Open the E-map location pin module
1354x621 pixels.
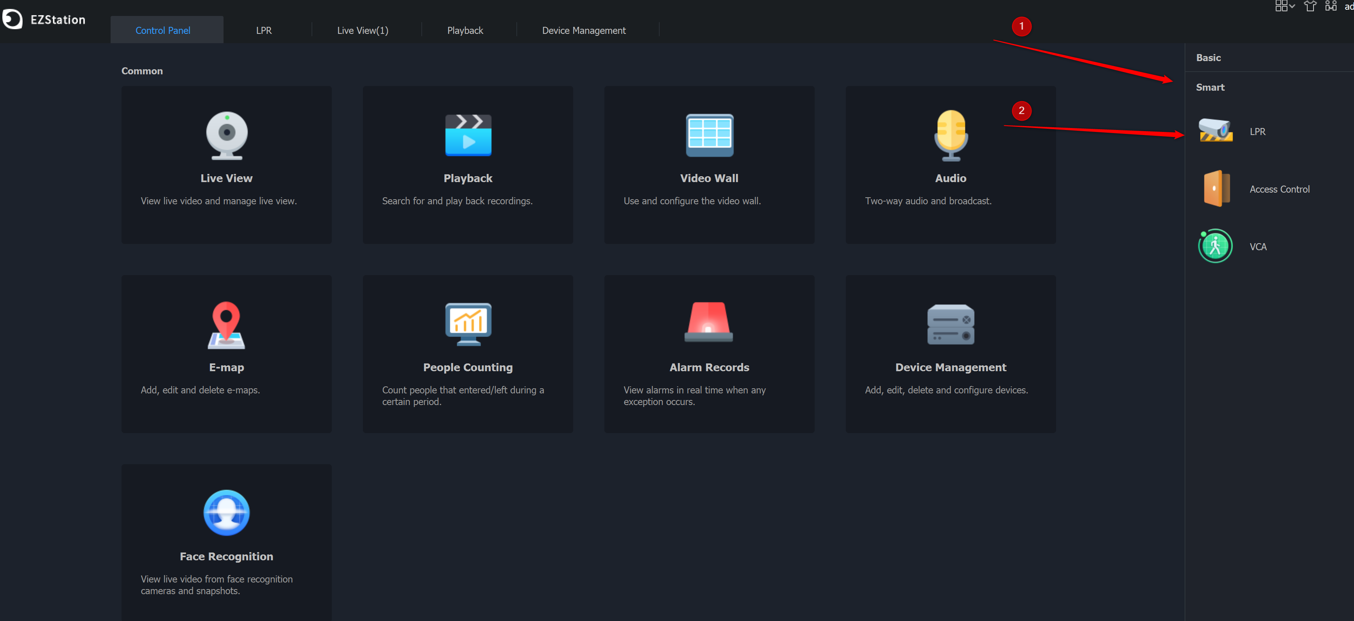(x=227, y=325)
